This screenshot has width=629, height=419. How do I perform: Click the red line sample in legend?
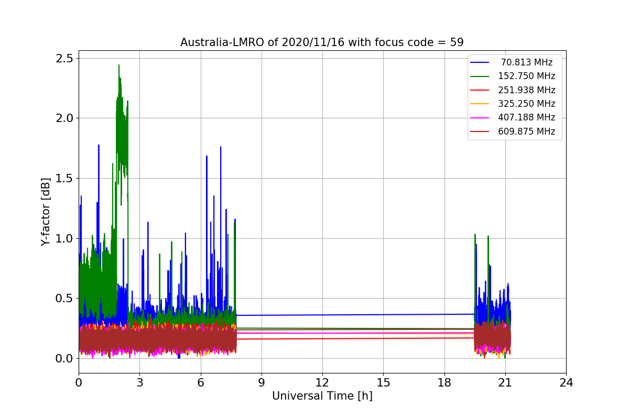(480, 90)
